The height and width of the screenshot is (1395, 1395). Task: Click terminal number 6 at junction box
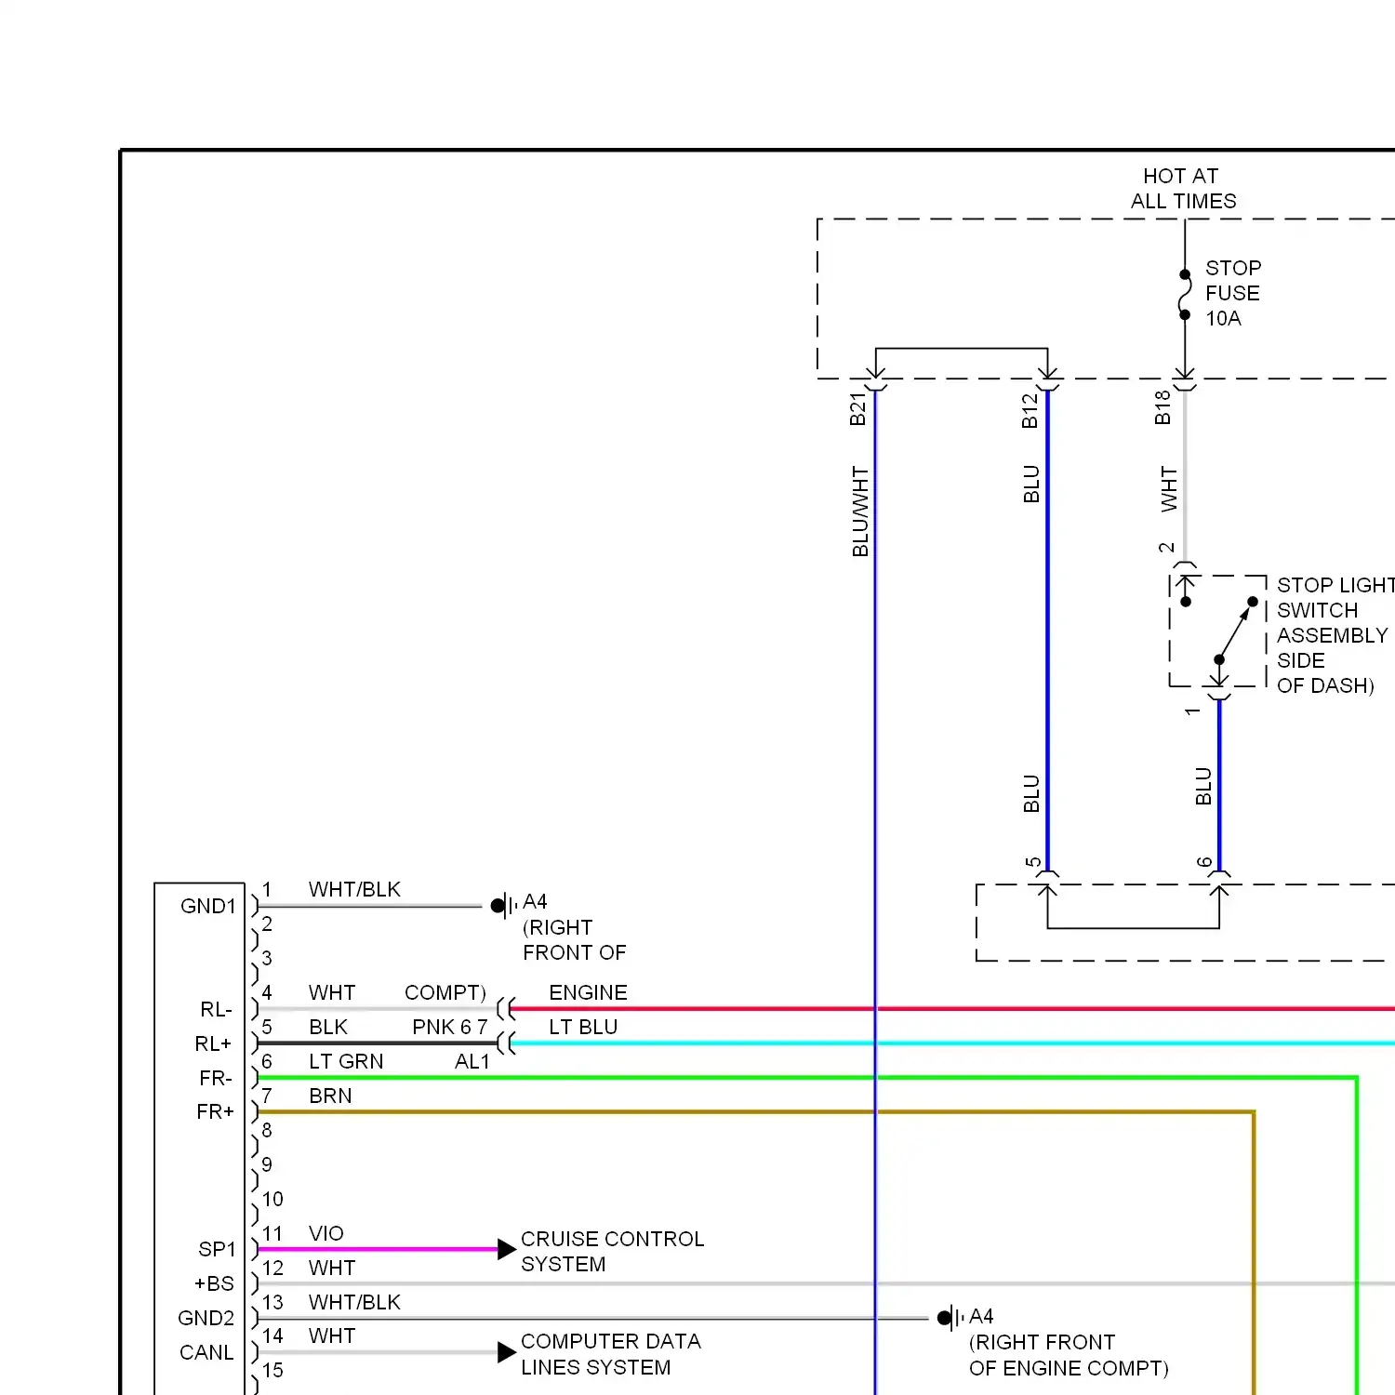click(x=1204, y=862)
